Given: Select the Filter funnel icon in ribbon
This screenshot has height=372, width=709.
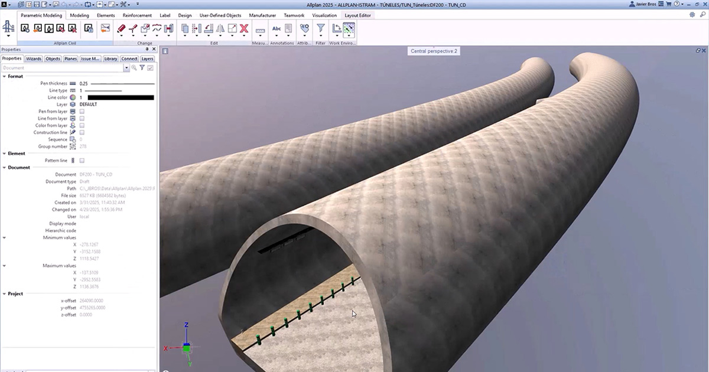Looking at the screenshot, I should click(320, 28).
